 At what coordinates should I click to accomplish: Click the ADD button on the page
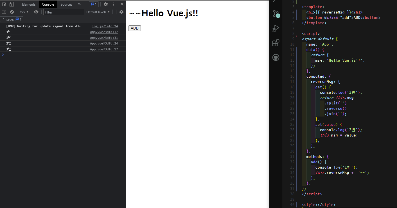(x=135, y=28)
